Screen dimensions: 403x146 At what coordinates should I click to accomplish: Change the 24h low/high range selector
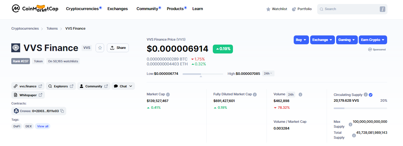[268, 73]
